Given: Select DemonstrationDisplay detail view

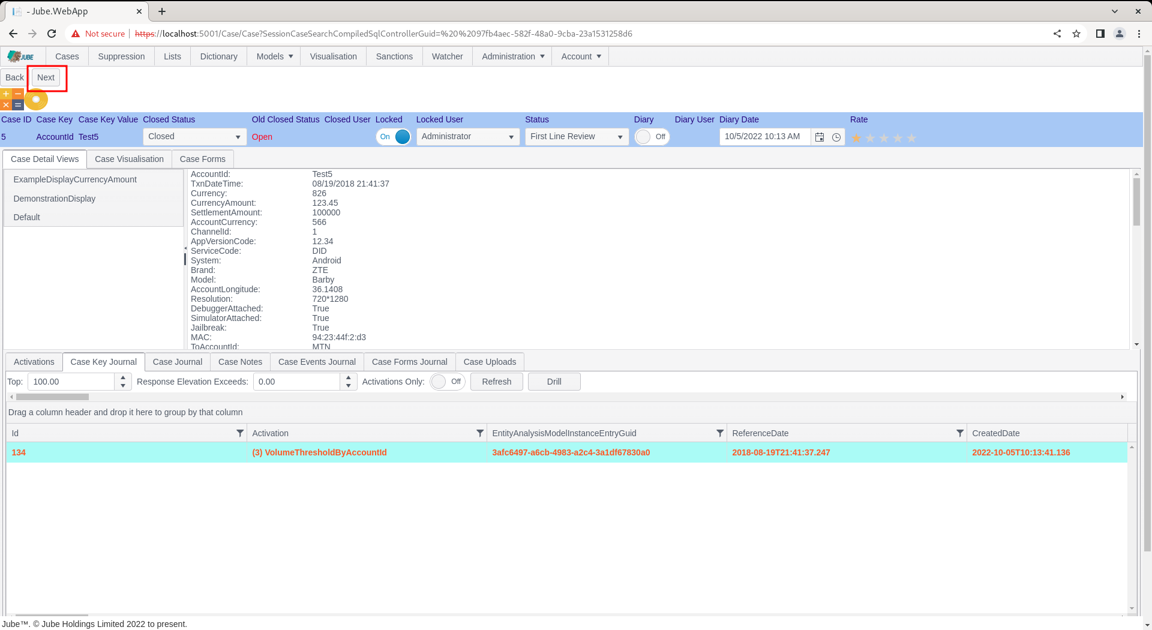Looking at the screenshot, I should tap(93, 199).
